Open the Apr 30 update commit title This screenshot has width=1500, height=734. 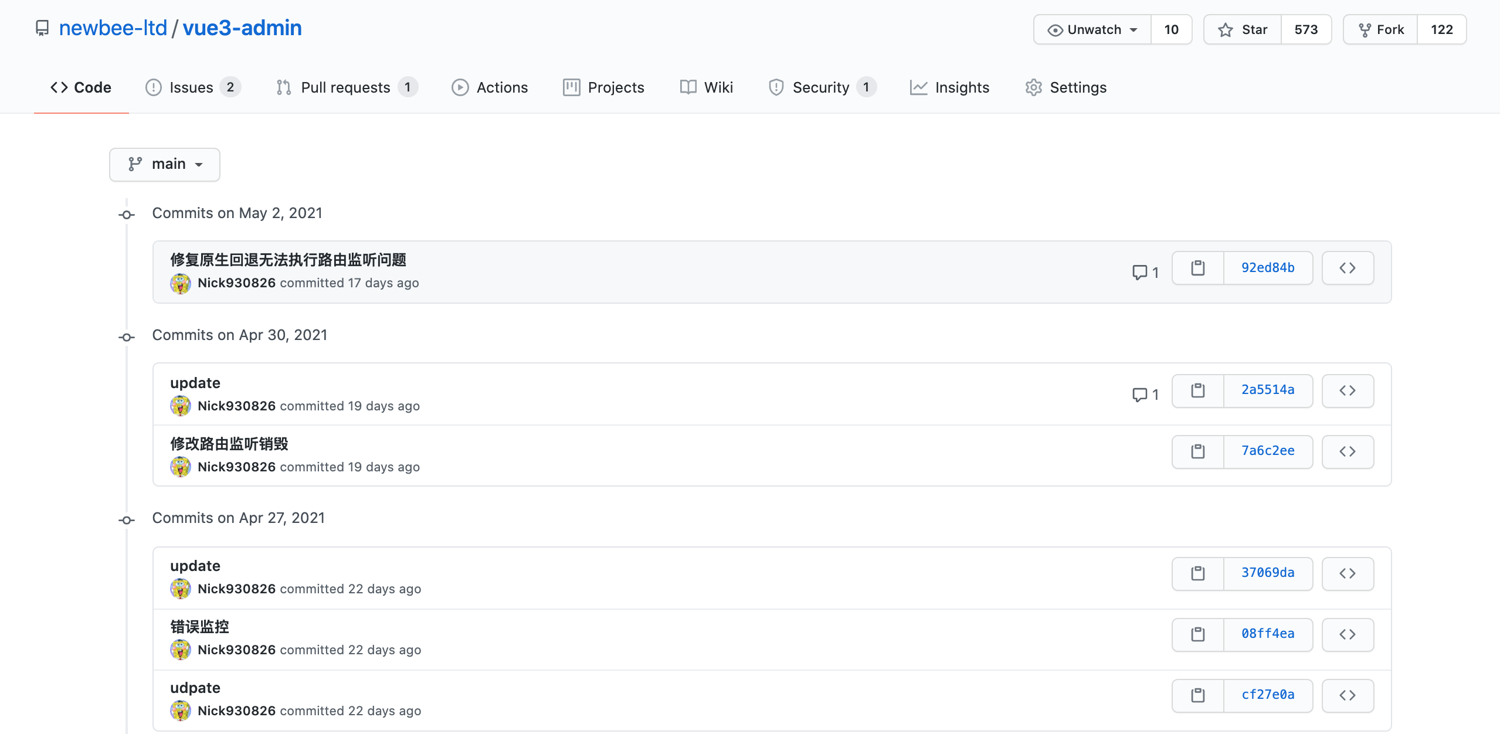[x=195, y=383]
